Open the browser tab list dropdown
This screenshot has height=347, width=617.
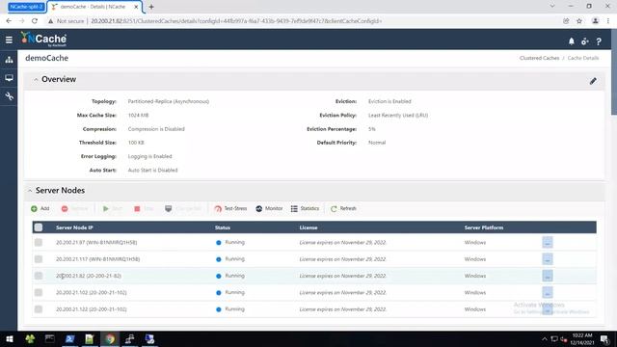coord(552,7)
